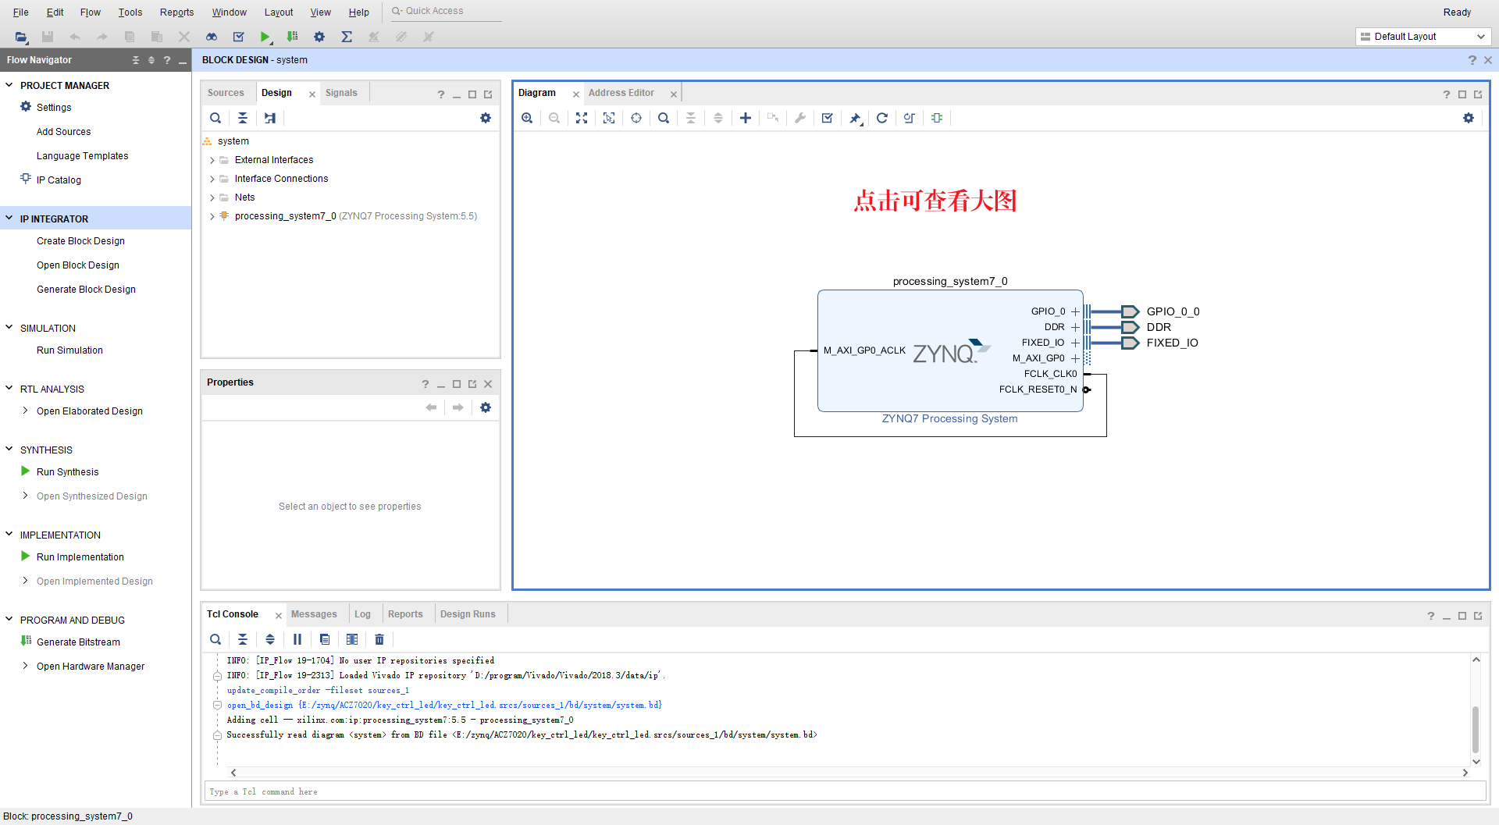Expand FIXED_IO interface plus on ZYNQ block
The width and height of the screenshot is (1499, 825).
[1075, 343]
